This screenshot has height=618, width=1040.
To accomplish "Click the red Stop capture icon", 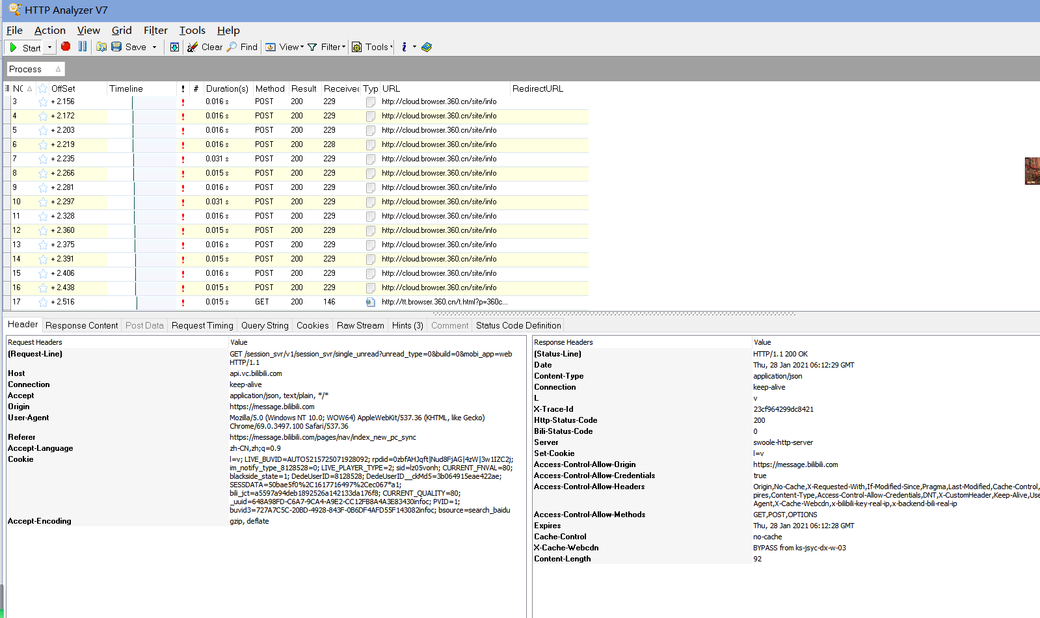I will click(x=66, y=47).
